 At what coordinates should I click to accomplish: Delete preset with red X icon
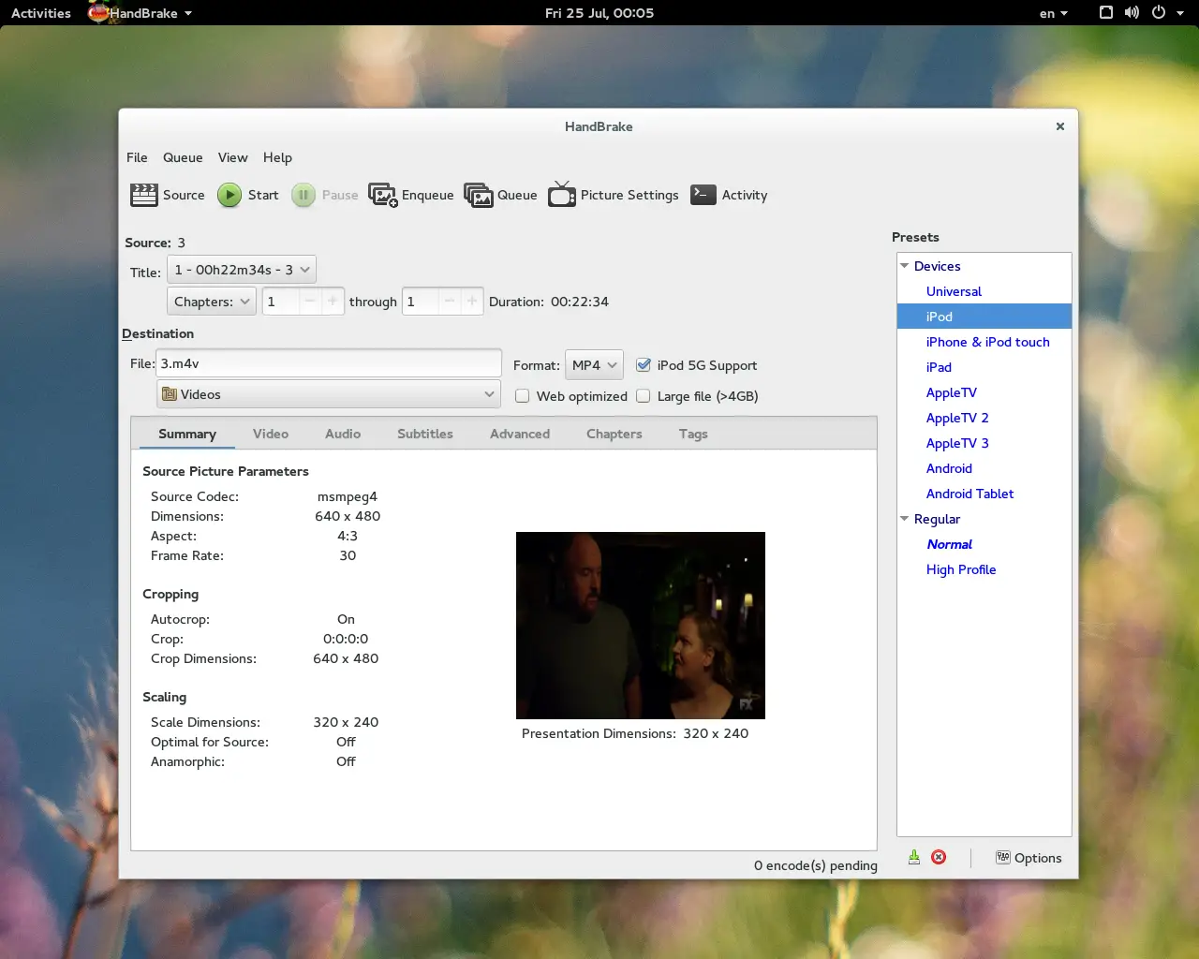pos(939,857)
